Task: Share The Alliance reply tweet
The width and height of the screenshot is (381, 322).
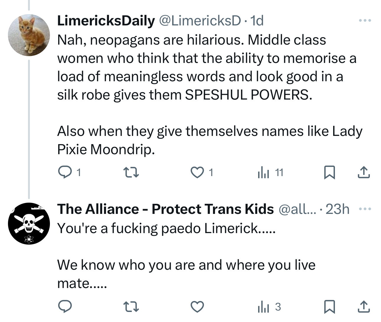Action: coord(364,307)
